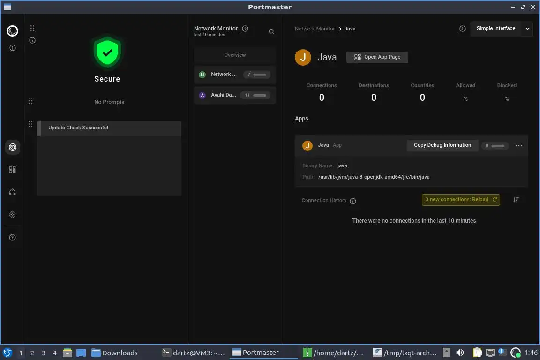The height and width of the screenshot is (360, 540).
Task: Open the three-dots menu for Java app
Action: (519, 146)
